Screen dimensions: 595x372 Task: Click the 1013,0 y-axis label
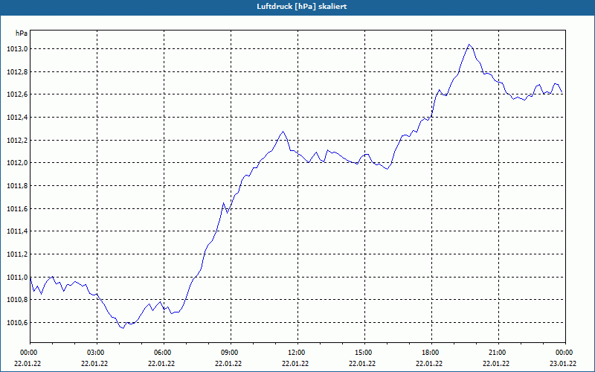17,49
